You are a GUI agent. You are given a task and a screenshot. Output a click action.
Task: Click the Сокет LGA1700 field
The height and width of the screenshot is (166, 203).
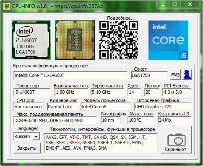pos(149,75)
